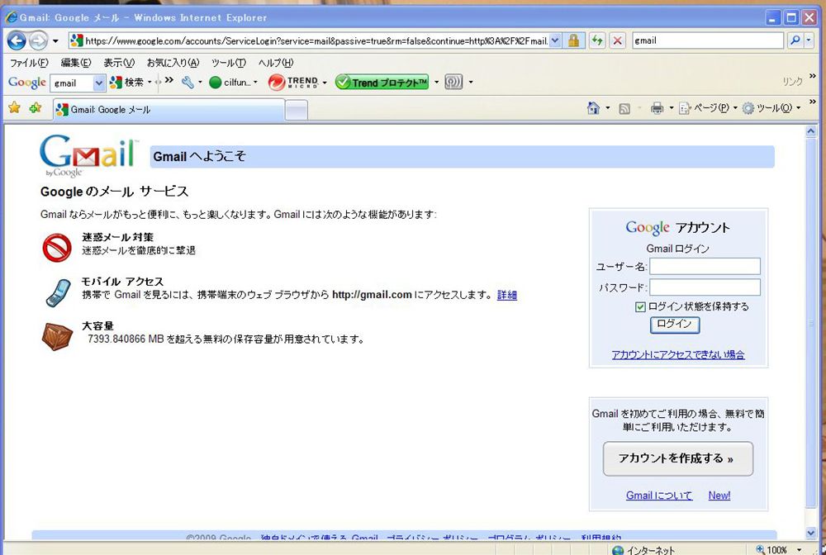
Task: Stop loading with the red X icon
Action: (618, 40)
